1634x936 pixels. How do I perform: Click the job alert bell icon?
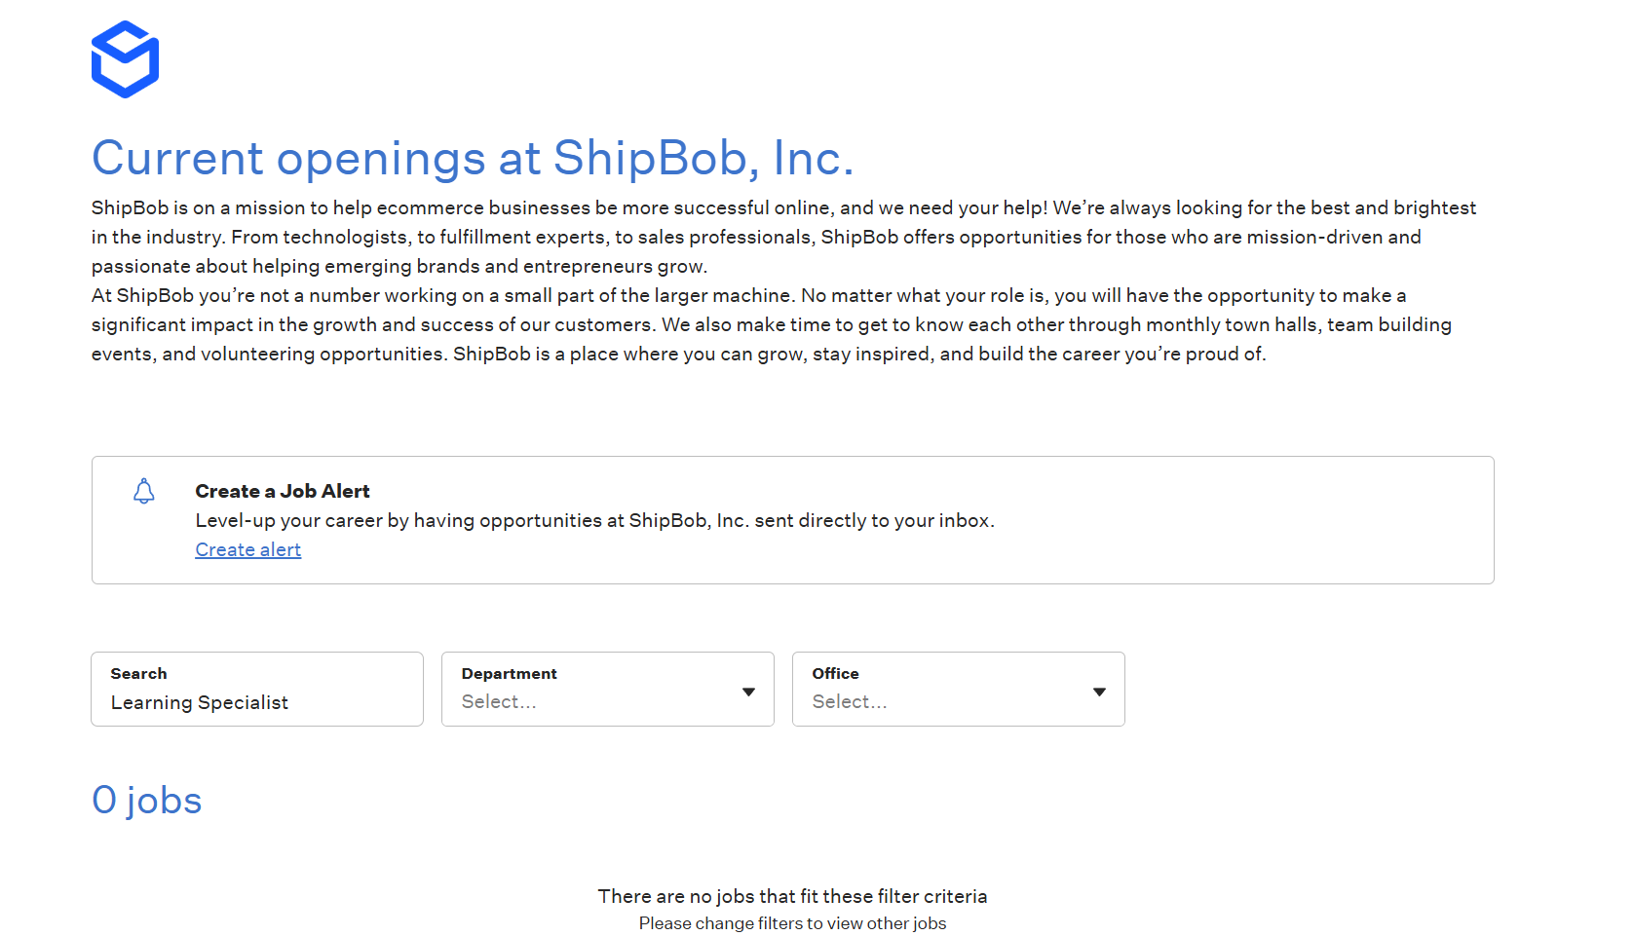[x=144, y=491]
